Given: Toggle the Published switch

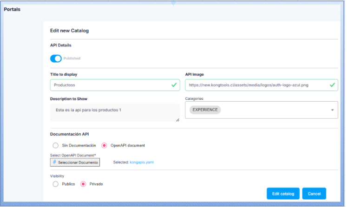Looking at the screenshot, I should pos(56,58).
